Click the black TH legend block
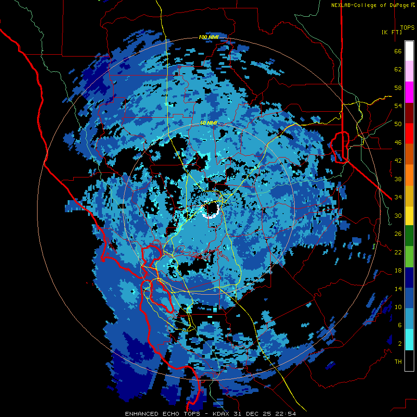This screenshot has height=417, width=417. 409,360
